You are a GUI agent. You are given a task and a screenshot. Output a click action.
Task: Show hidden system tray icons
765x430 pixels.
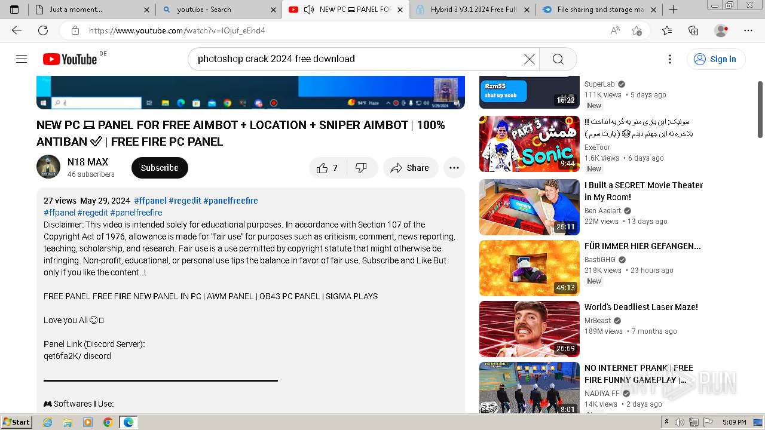667,422
